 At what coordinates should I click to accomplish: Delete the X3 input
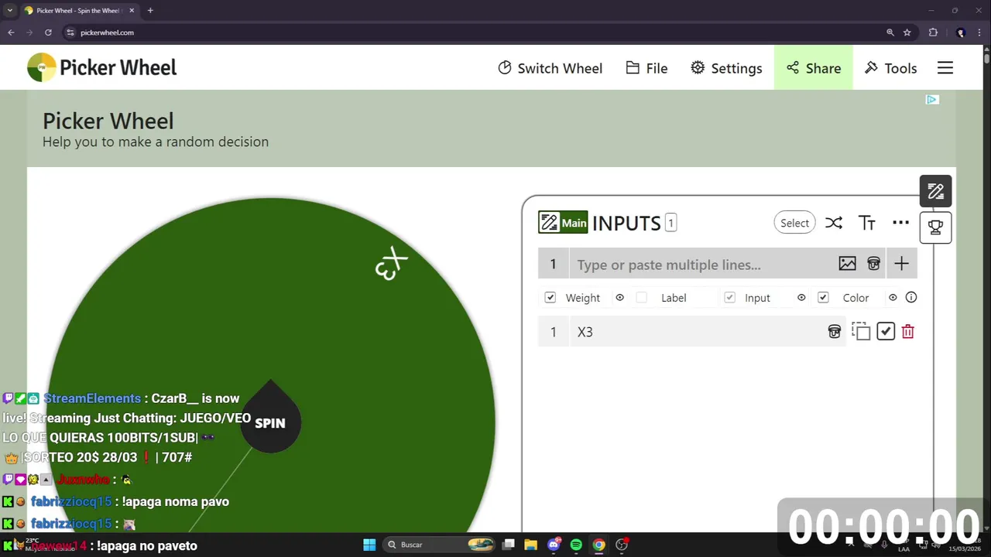tap(908, 332)
